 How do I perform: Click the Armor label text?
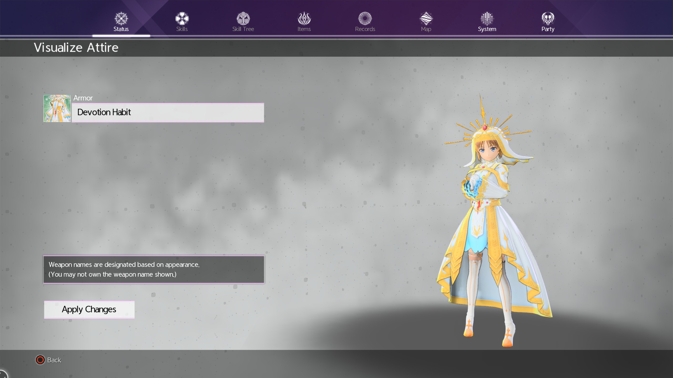(x=83, y=98)
